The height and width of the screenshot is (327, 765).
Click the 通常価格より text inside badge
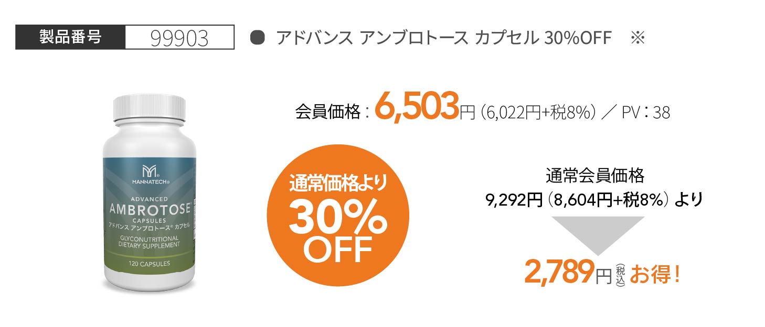[338, 184]
